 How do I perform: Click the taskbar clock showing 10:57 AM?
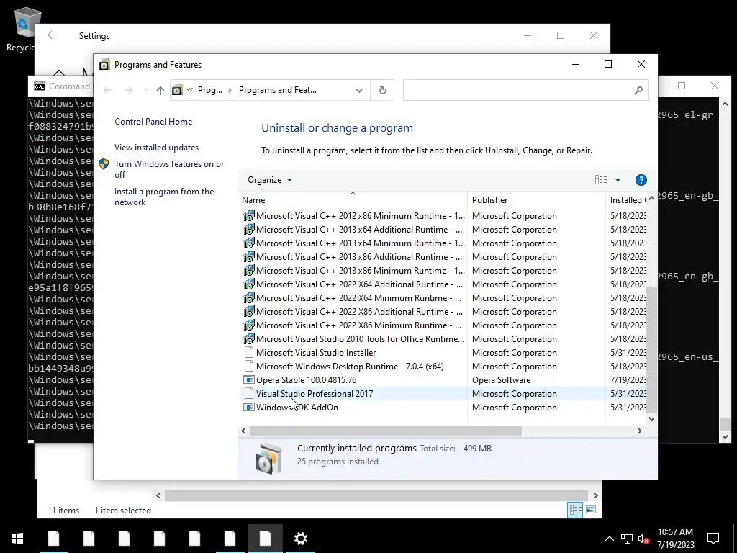coord(675,539)
